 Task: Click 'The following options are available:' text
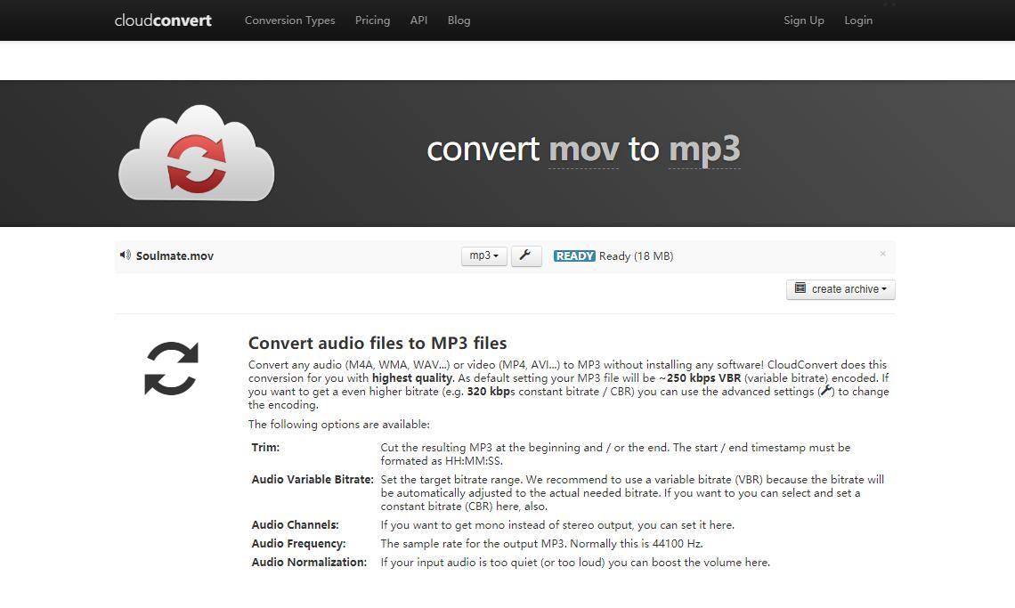point(339,425)
